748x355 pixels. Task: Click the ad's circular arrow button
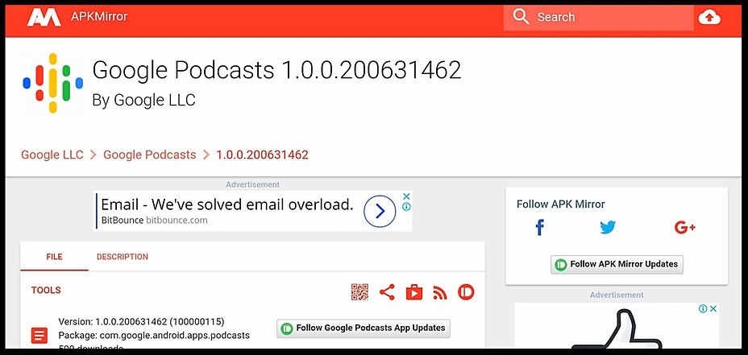click(x=380, y=211)
